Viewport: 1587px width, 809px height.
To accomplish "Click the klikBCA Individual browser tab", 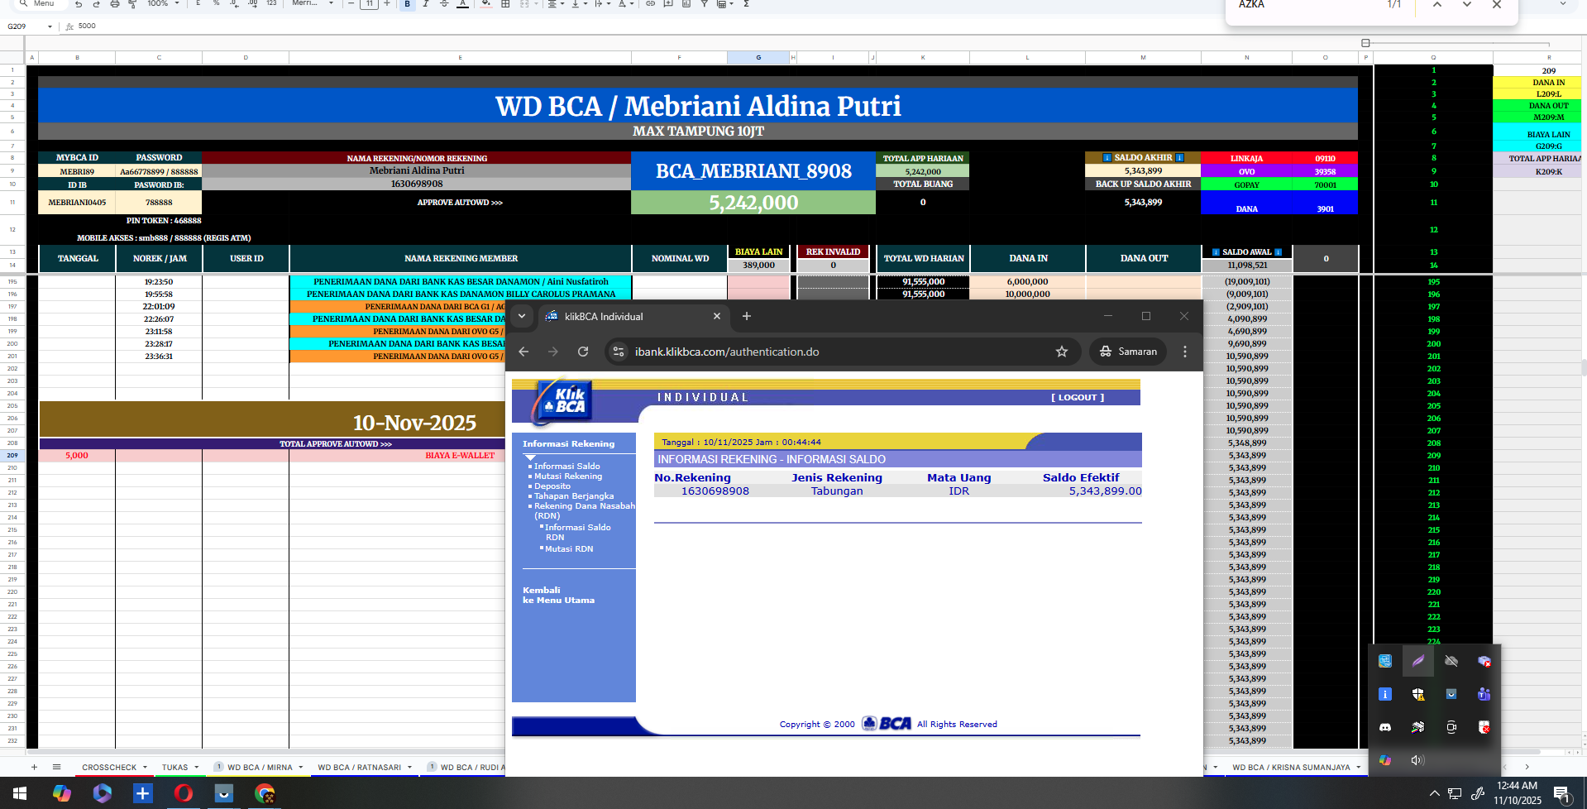I will click(x=633, y=316).
